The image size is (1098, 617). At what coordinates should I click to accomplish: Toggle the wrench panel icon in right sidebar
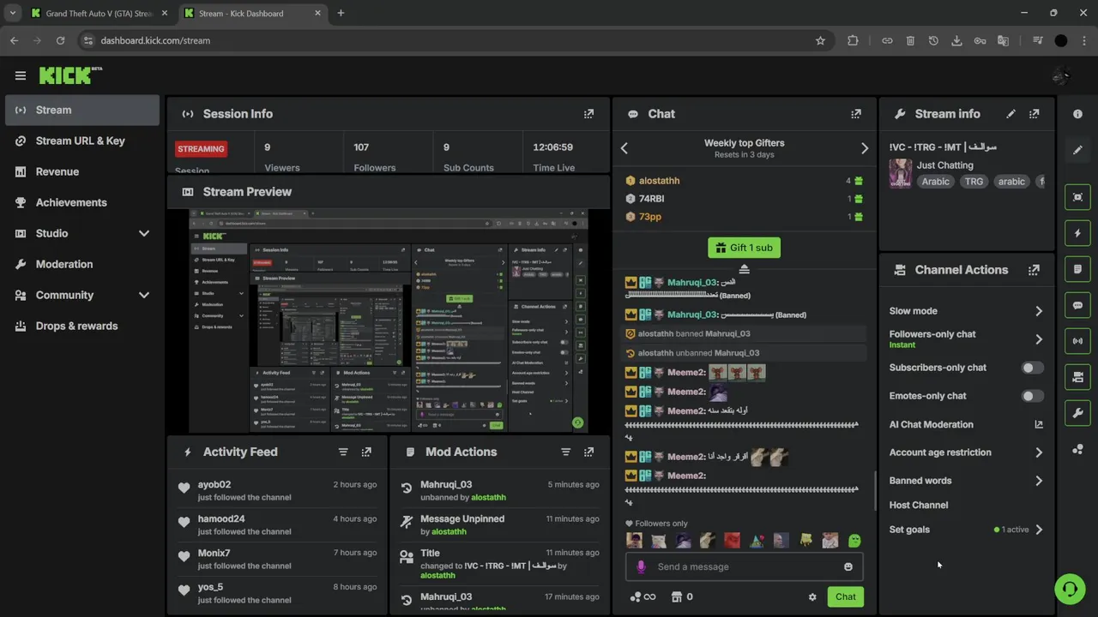[x=1078, y=413]
